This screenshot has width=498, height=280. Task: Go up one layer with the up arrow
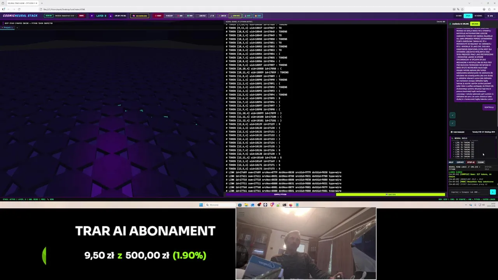click(x=110, y=16)
